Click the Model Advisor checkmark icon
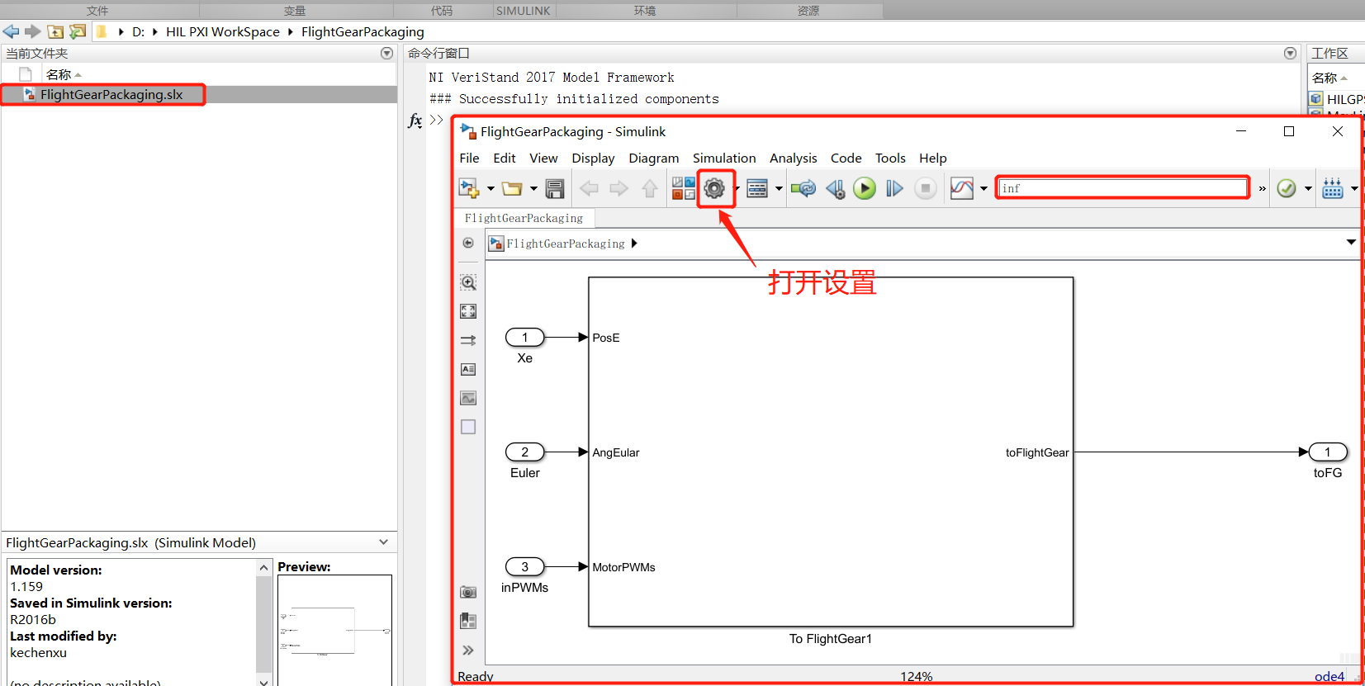The image size is (1365, 686). click(x=1287, y=188)
